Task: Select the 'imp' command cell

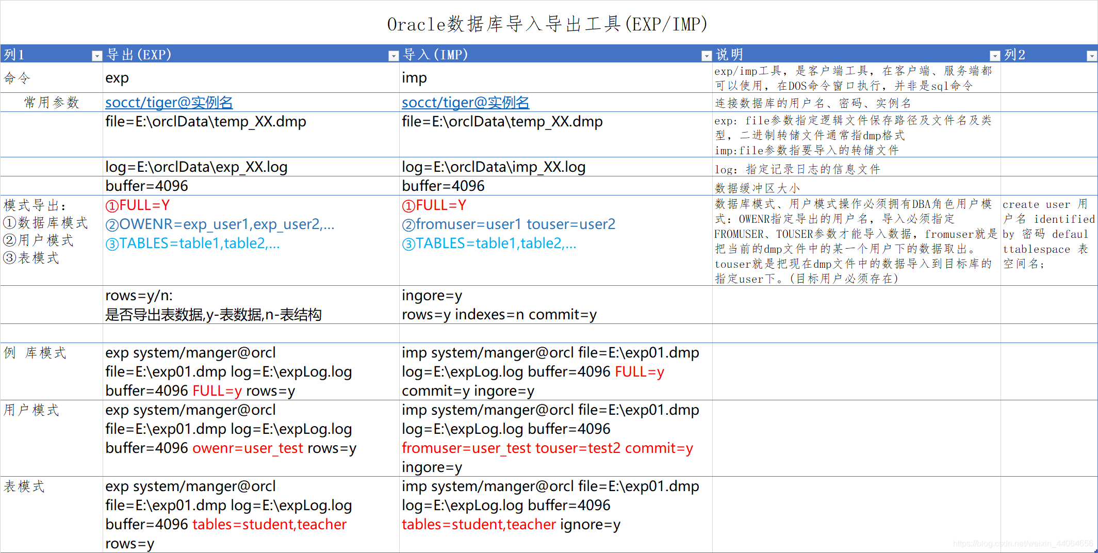Action: click(x=556, y=78)
